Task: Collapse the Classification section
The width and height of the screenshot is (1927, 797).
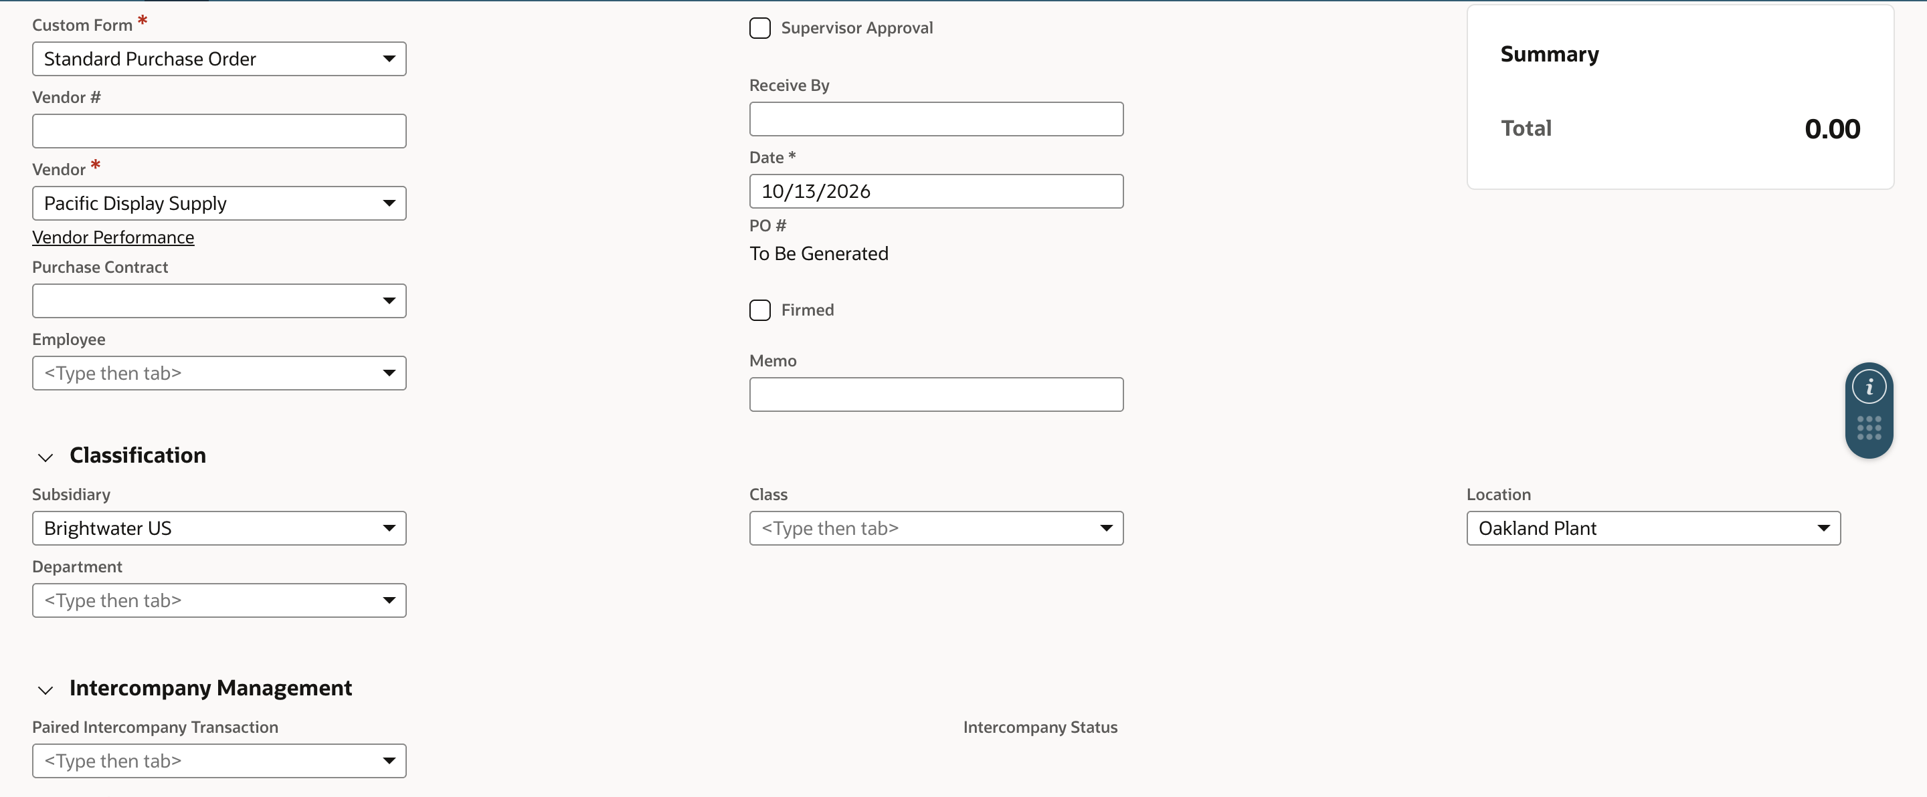Action: 45,457
